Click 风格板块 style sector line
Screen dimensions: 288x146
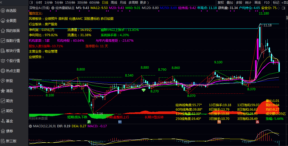click(71, 19)
